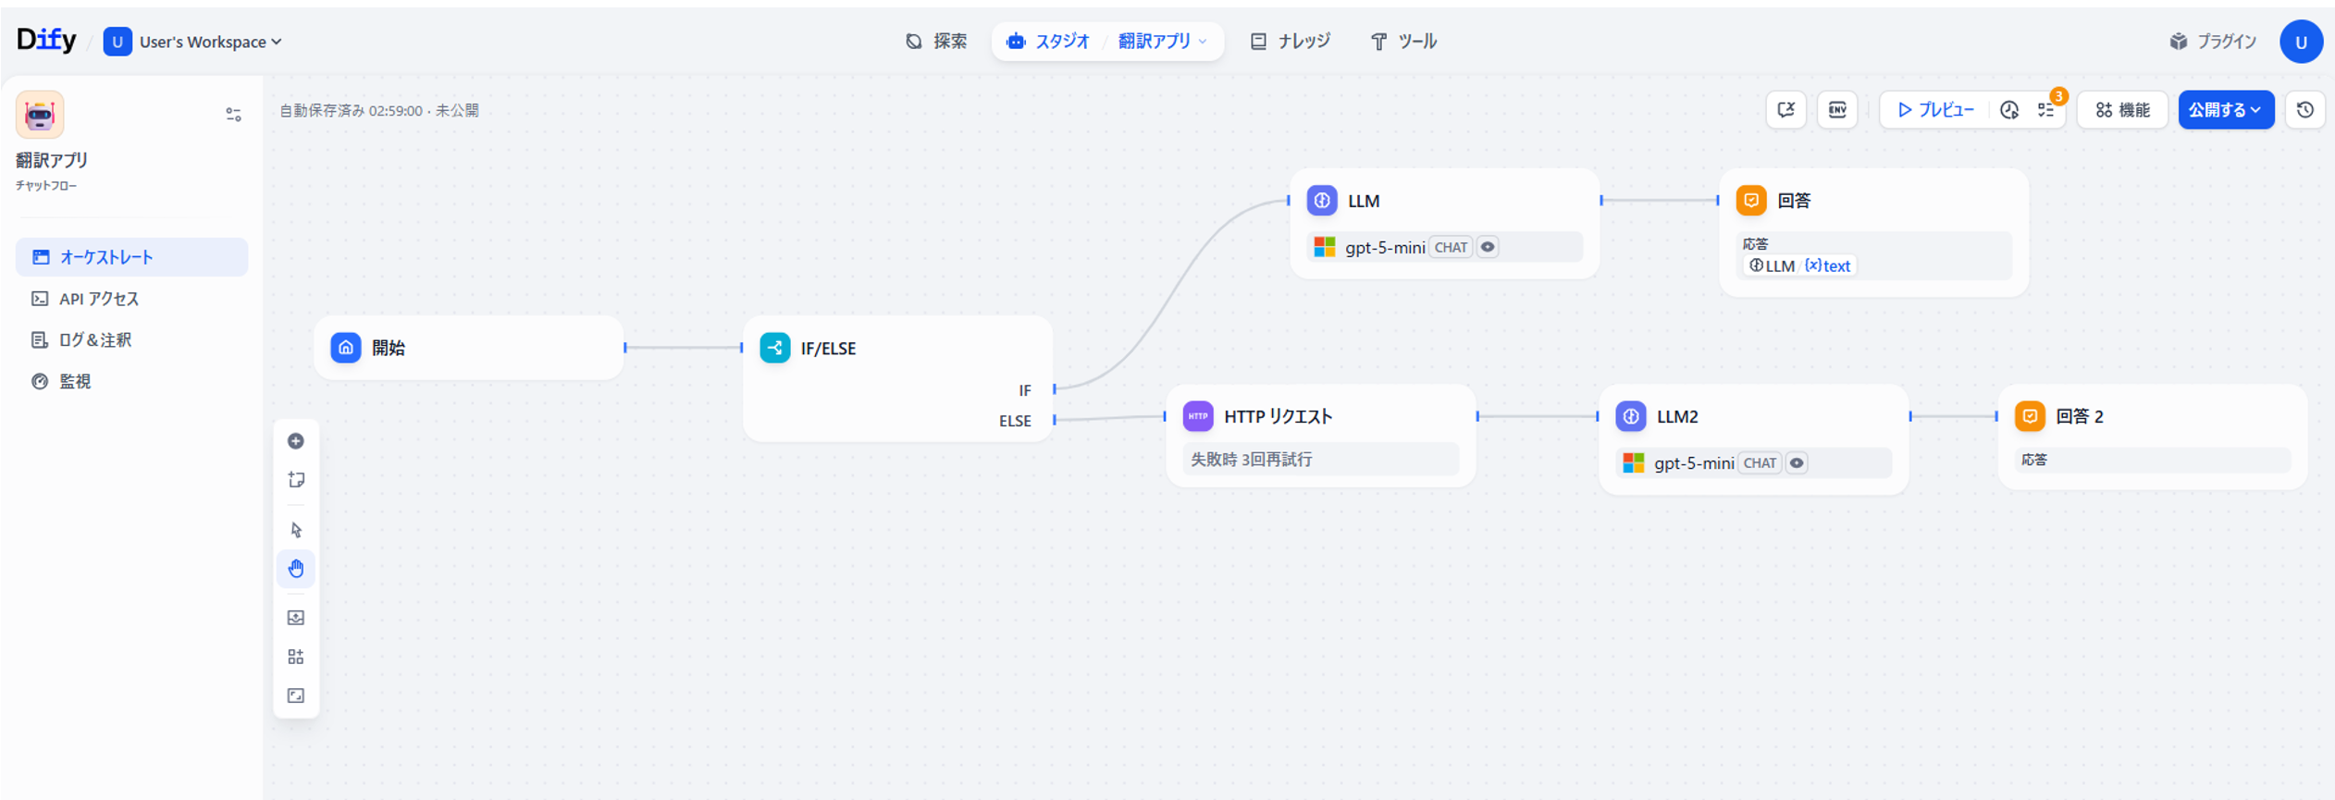Click the organize nodes icon
This screenshot has width=2335, height=800.
click(x=296, y=657)
